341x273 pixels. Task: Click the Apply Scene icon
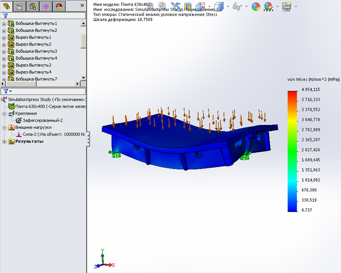point(268,6)
